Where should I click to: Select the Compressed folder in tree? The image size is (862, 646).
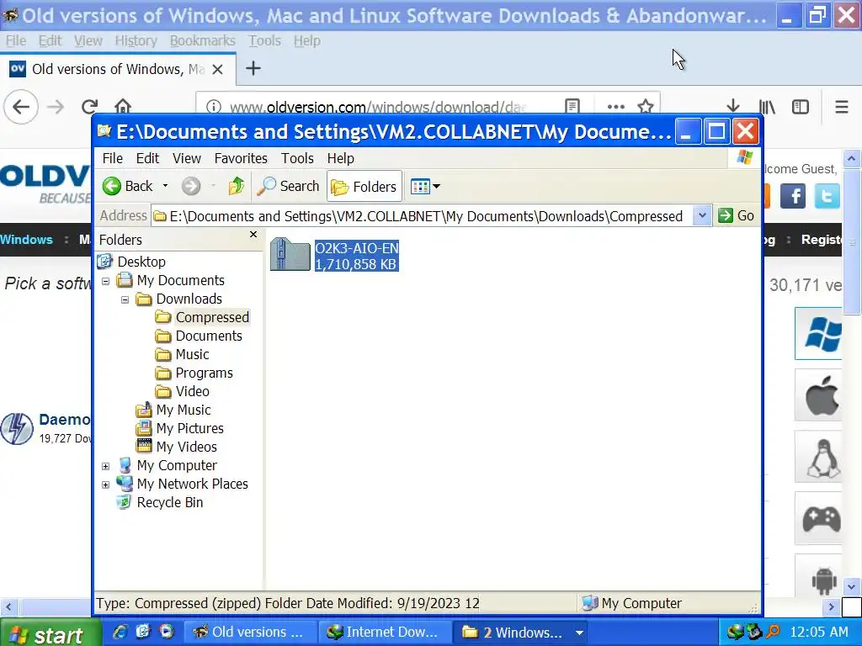(x=212, y=317)
